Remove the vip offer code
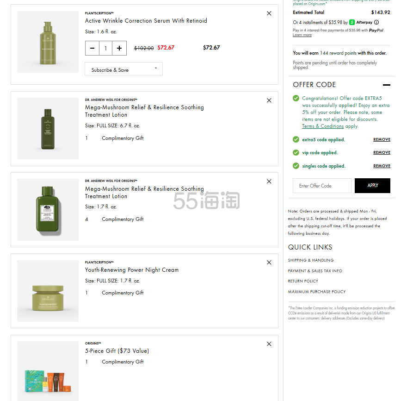The image size is (413, 401). (382, 152)
